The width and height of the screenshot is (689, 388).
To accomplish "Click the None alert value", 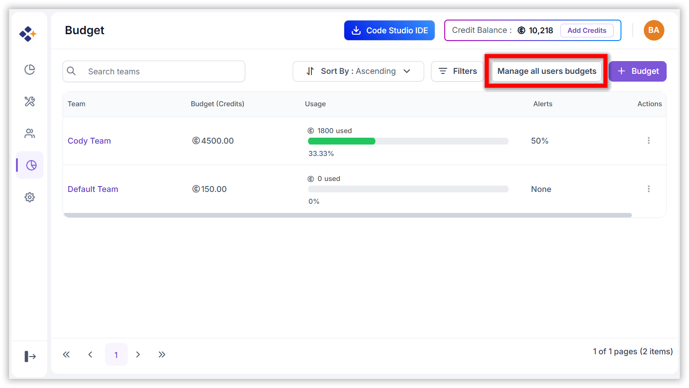I will (x=541, y=189).
